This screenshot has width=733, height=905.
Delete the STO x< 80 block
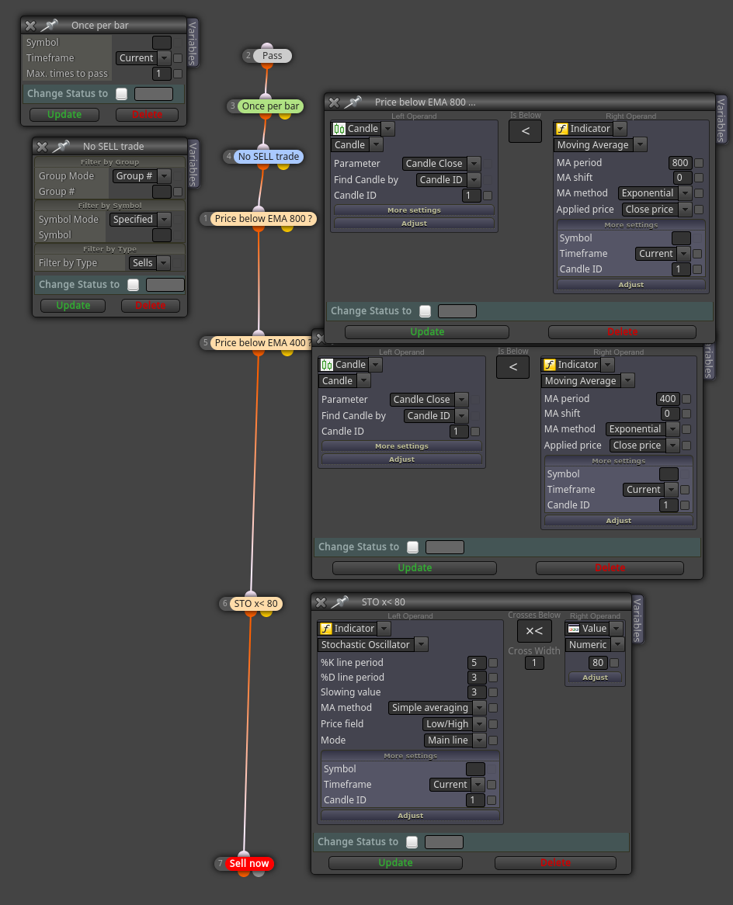(x=555, y=863)
